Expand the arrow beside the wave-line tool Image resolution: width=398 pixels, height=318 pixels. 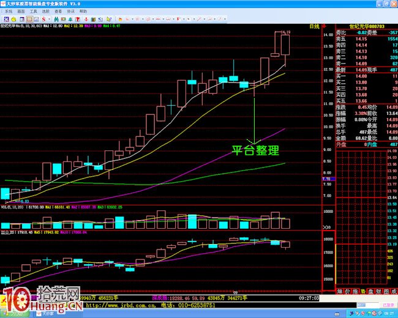pos(163,19)
